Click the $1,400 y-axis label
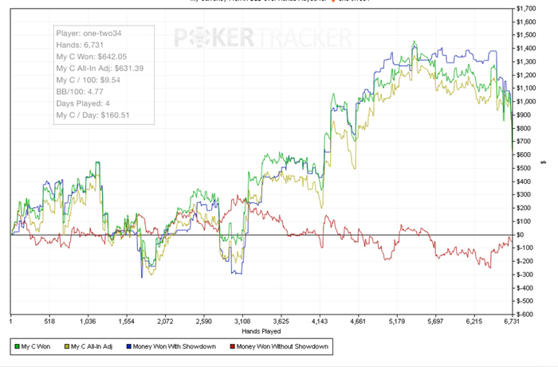Viewport: 558px width, 367px height. 526,49
